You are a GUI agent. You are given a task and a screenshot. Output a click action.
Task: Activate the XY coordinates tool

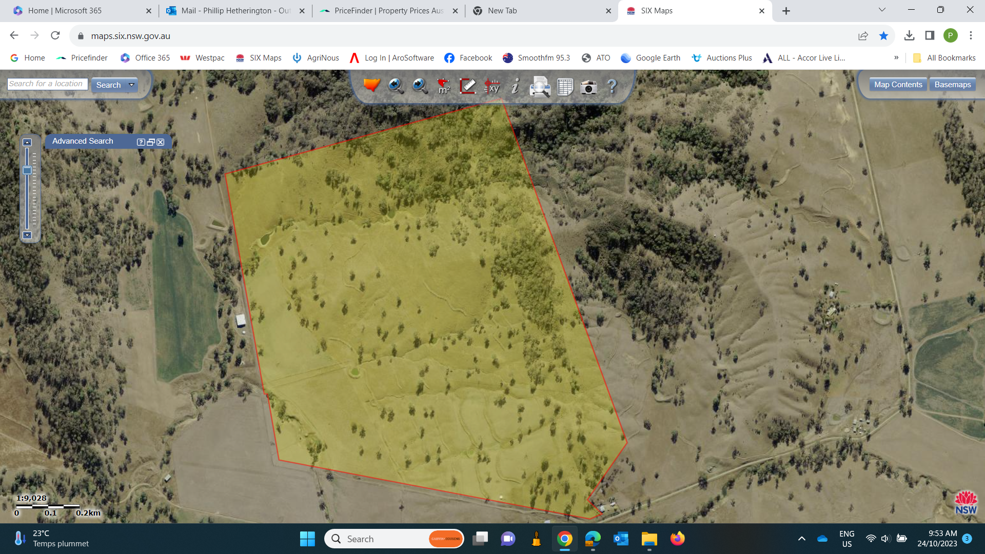(492, 86)
